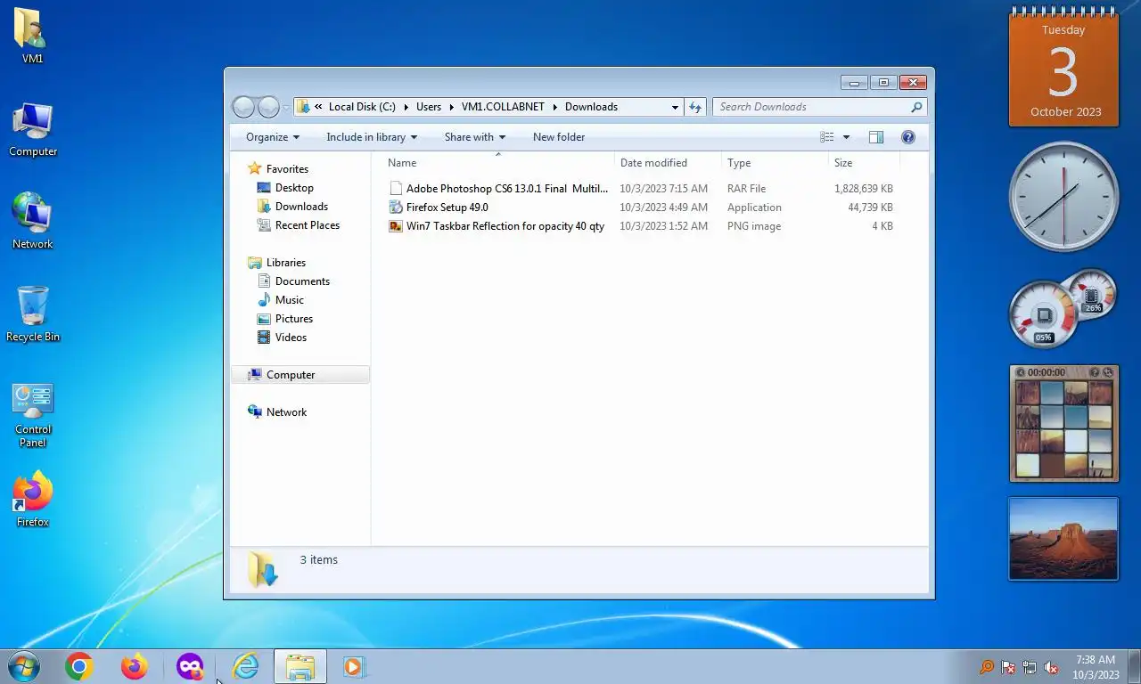Open Desktop under Favorites
This screenshot has height=684, width=1141.
pyautogui.click(x=294, y=188)
